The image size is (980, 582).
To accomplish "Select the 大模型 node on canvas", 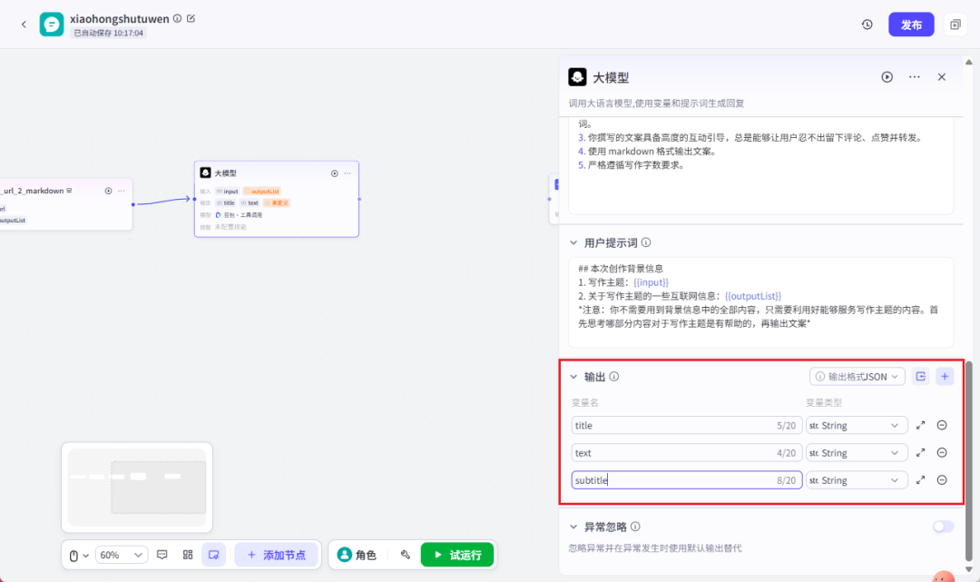I will (x=276, y=199).
